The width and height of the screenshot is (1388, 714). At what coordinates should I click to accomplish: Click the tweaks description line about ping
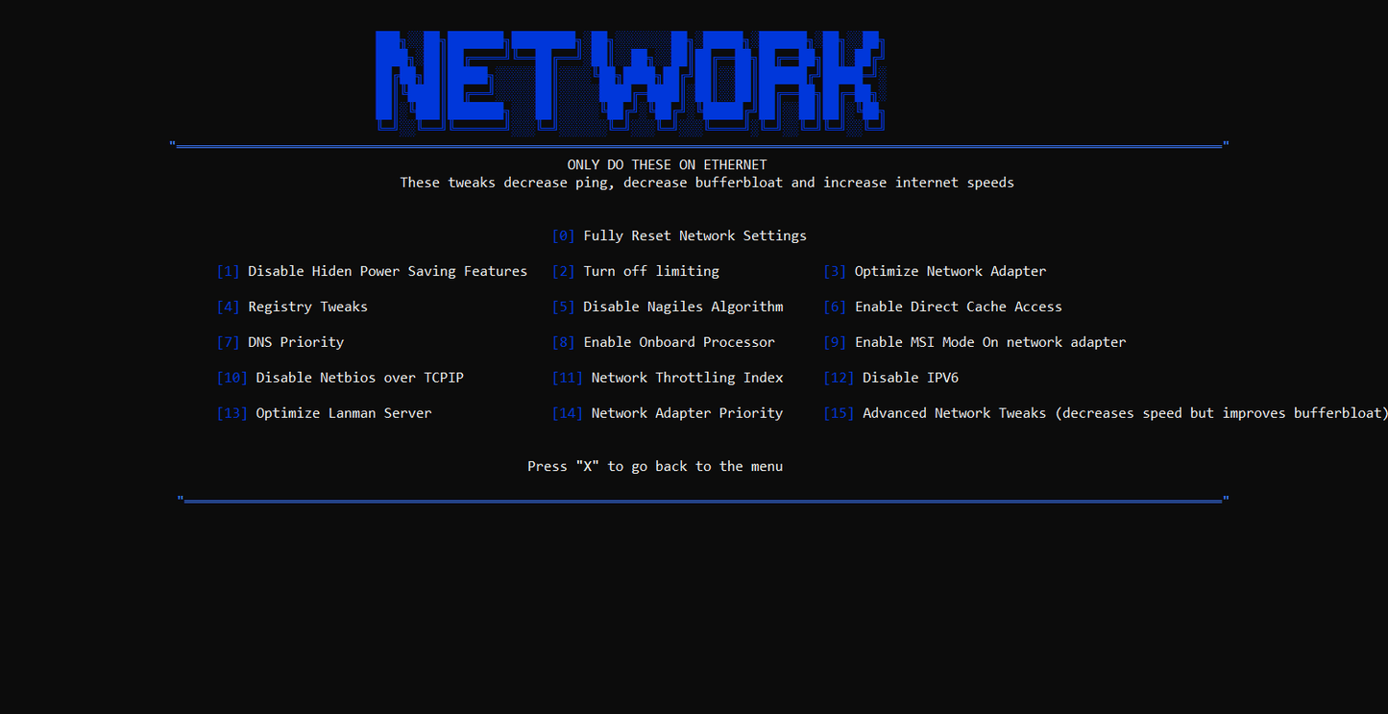coord(707,183)
